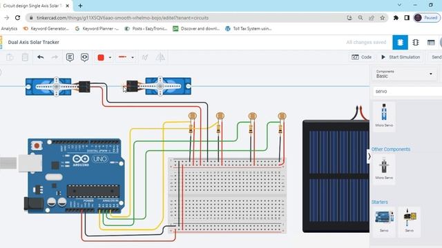This screenshot has height=248, width=442.
Task: Click the Tinkercad logo icon
Action: click(x=1, y=42)
